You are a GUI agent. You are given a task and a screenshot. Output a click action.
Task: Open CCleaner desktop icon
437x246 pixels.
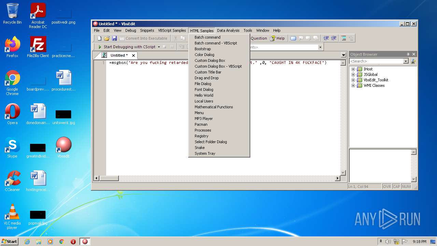pyautogui.click(x=12, y=181)
